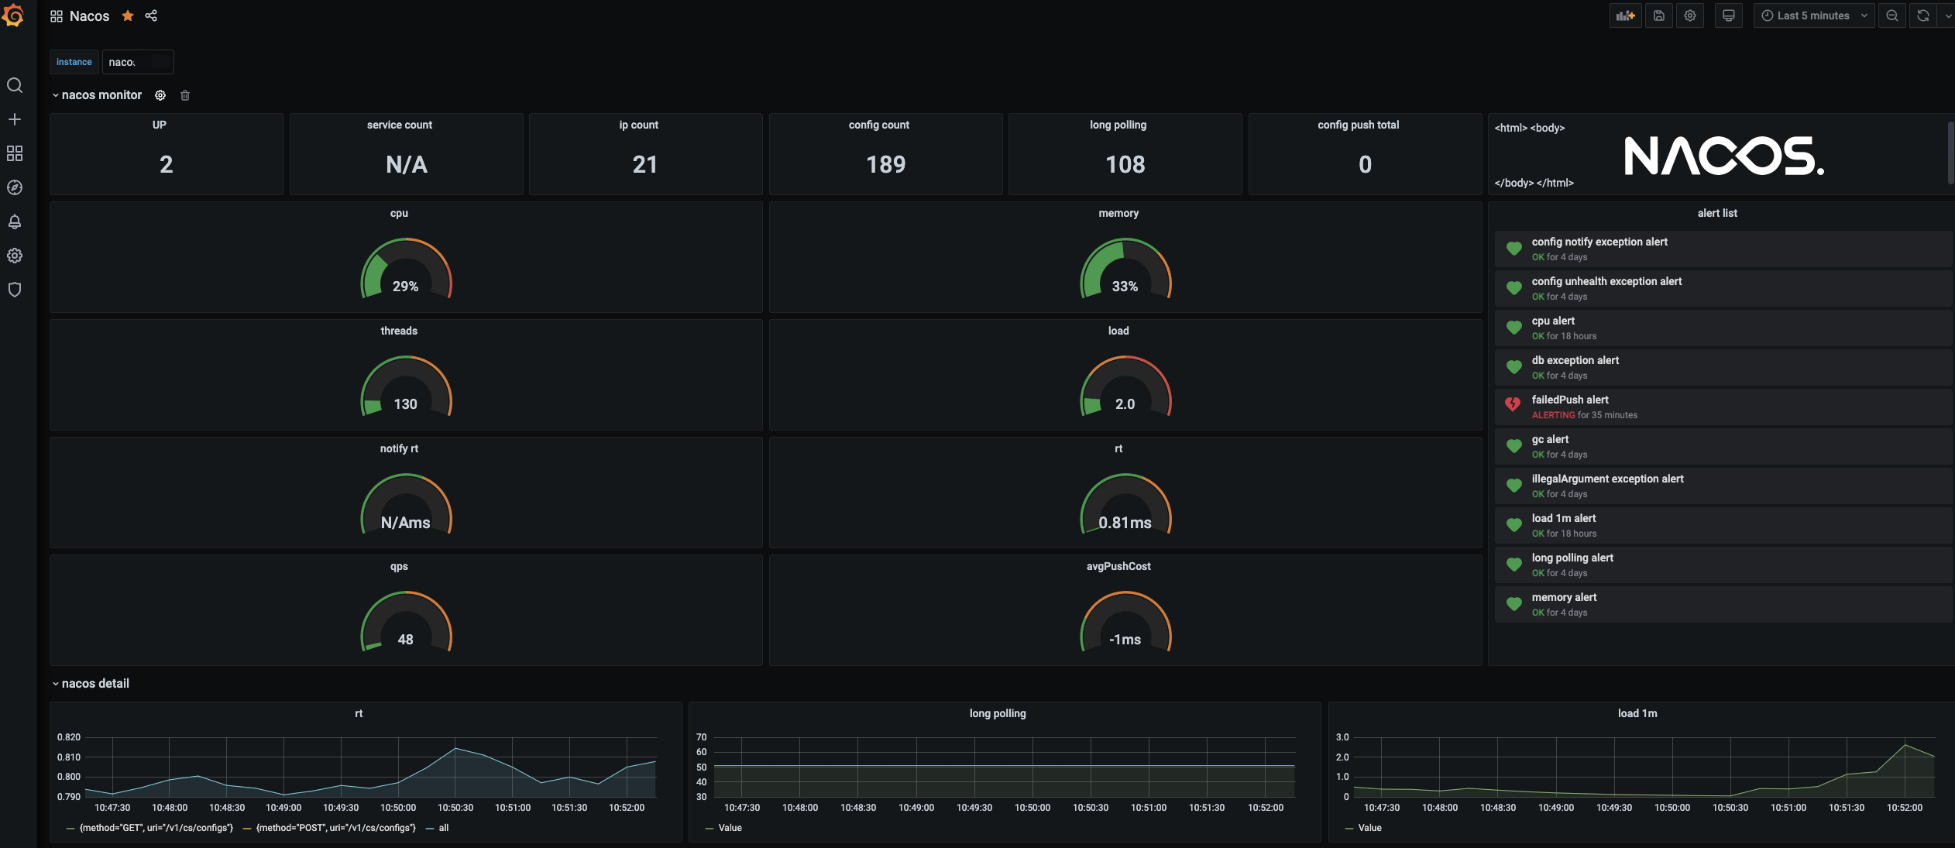Open the search magnifier in sidebar
Viewport: 1955px width, 848px height.
coord(14,85)
